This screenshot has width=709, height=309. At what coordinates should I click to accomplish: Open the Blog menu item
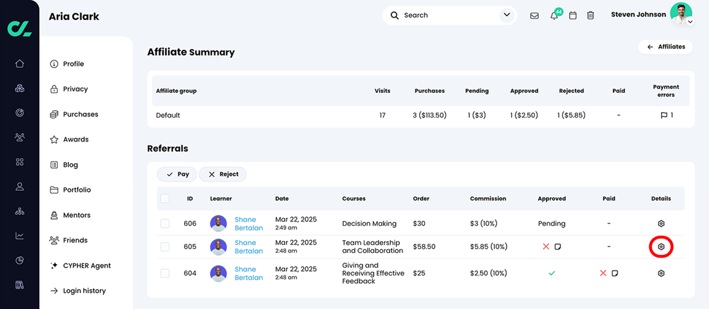click(64, 165)
